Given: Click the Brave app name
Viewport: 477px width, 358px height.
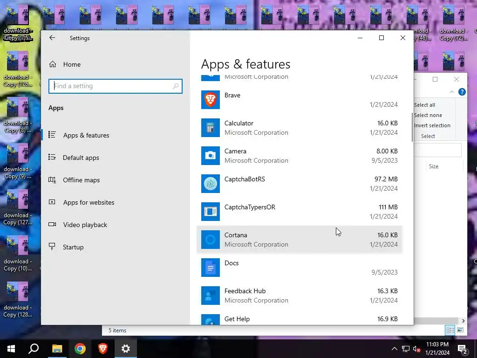Looking at the screenshot, I should [232, 95].
